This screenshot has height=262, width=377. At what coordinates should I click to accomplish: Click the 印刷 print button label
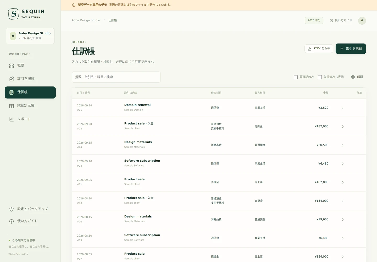point(360,77)
